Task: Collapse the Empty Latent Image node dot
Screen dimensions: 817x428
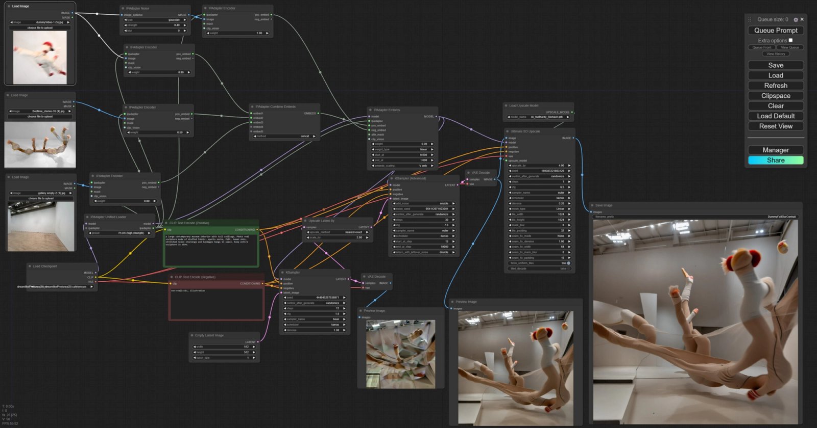Action: [192, 335]
